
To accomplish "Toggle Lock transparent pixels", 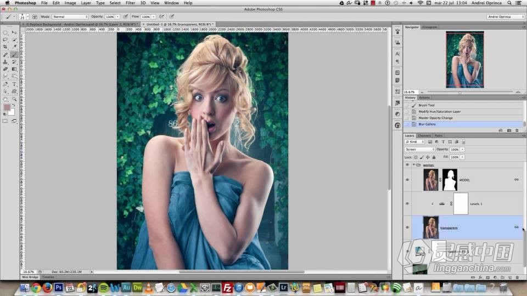I will point(416,157).
